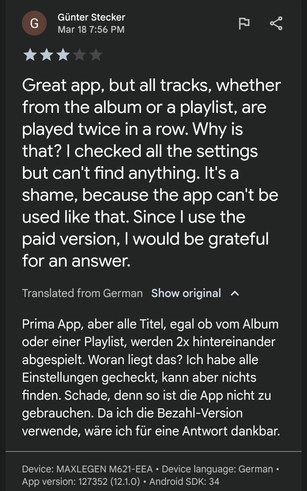Click the Device language: German text
Viewport: 307px width, 491px height.
click(x=217, y=469)
